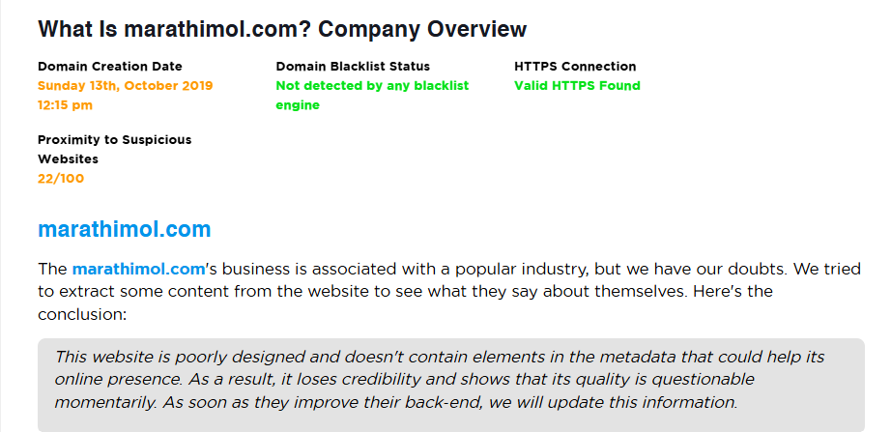This screenshot has height=432, width=891.
Task: Click the Not detected by any blacklist text
Action: [x=372, y=86]
